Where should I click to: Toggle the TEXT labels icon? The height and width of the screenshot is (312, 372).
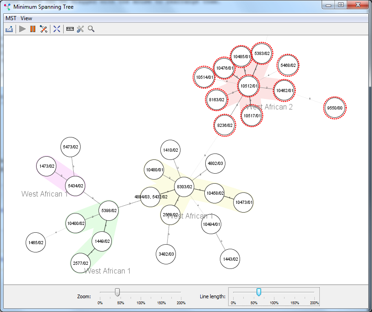pos(70,29)
